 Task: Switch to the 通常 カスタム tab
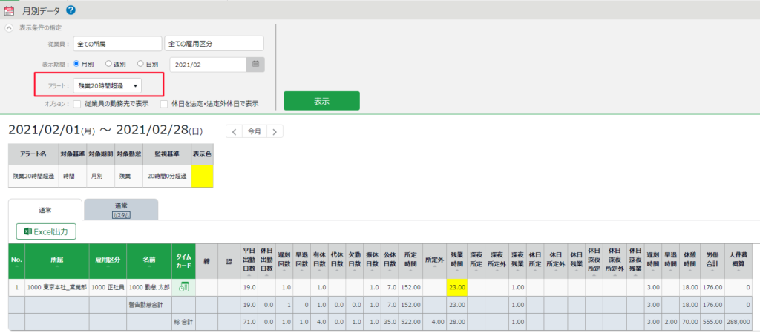click(x=121, y=210)
